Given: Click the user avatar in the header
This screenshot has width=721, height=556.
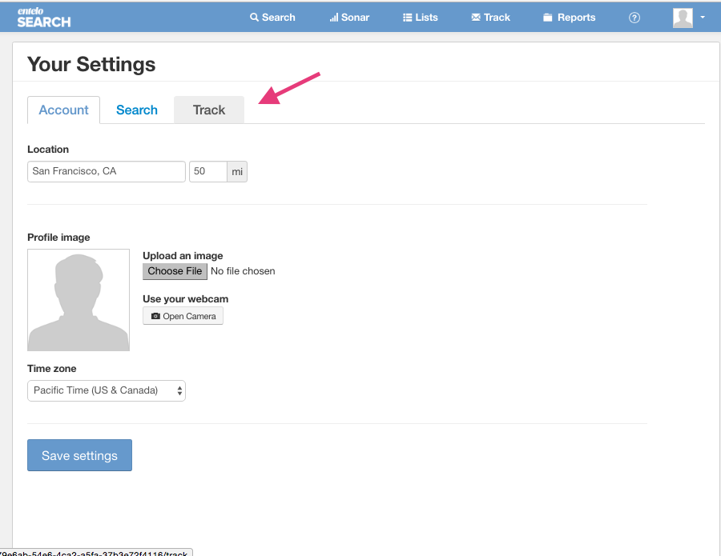Looking at the screenshot, I should click(x=683, y=18).
